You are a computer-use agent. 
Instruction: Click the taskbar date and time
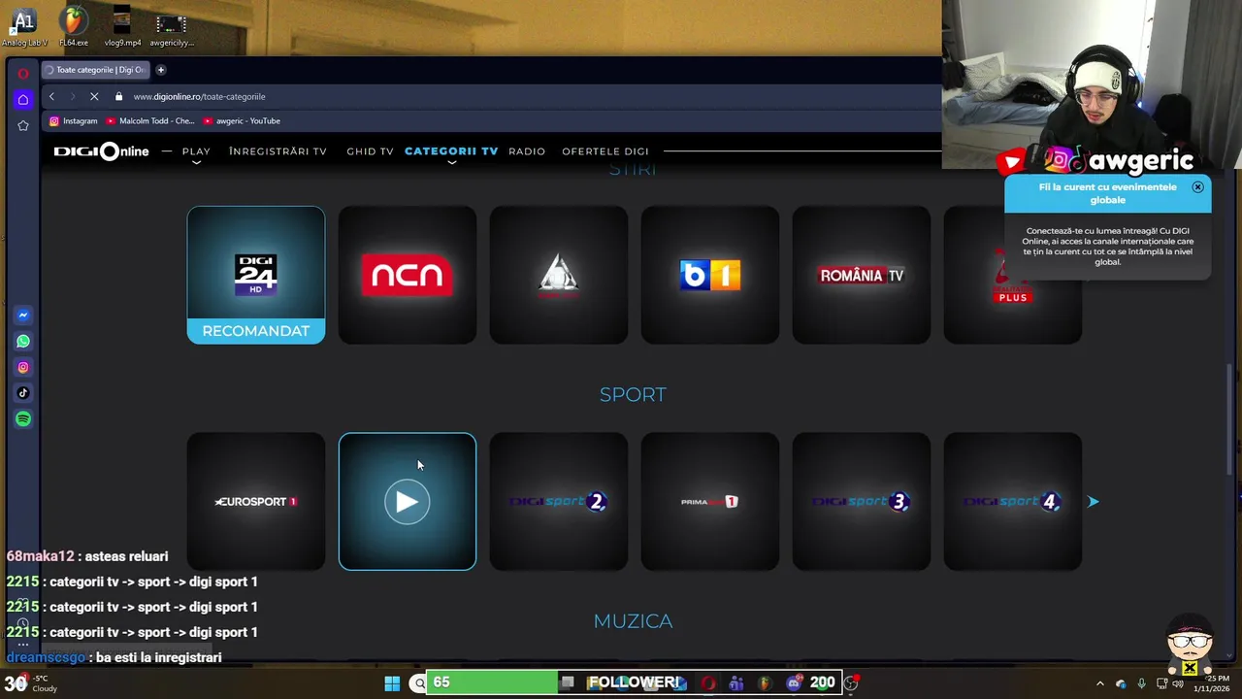point(1211,683)
